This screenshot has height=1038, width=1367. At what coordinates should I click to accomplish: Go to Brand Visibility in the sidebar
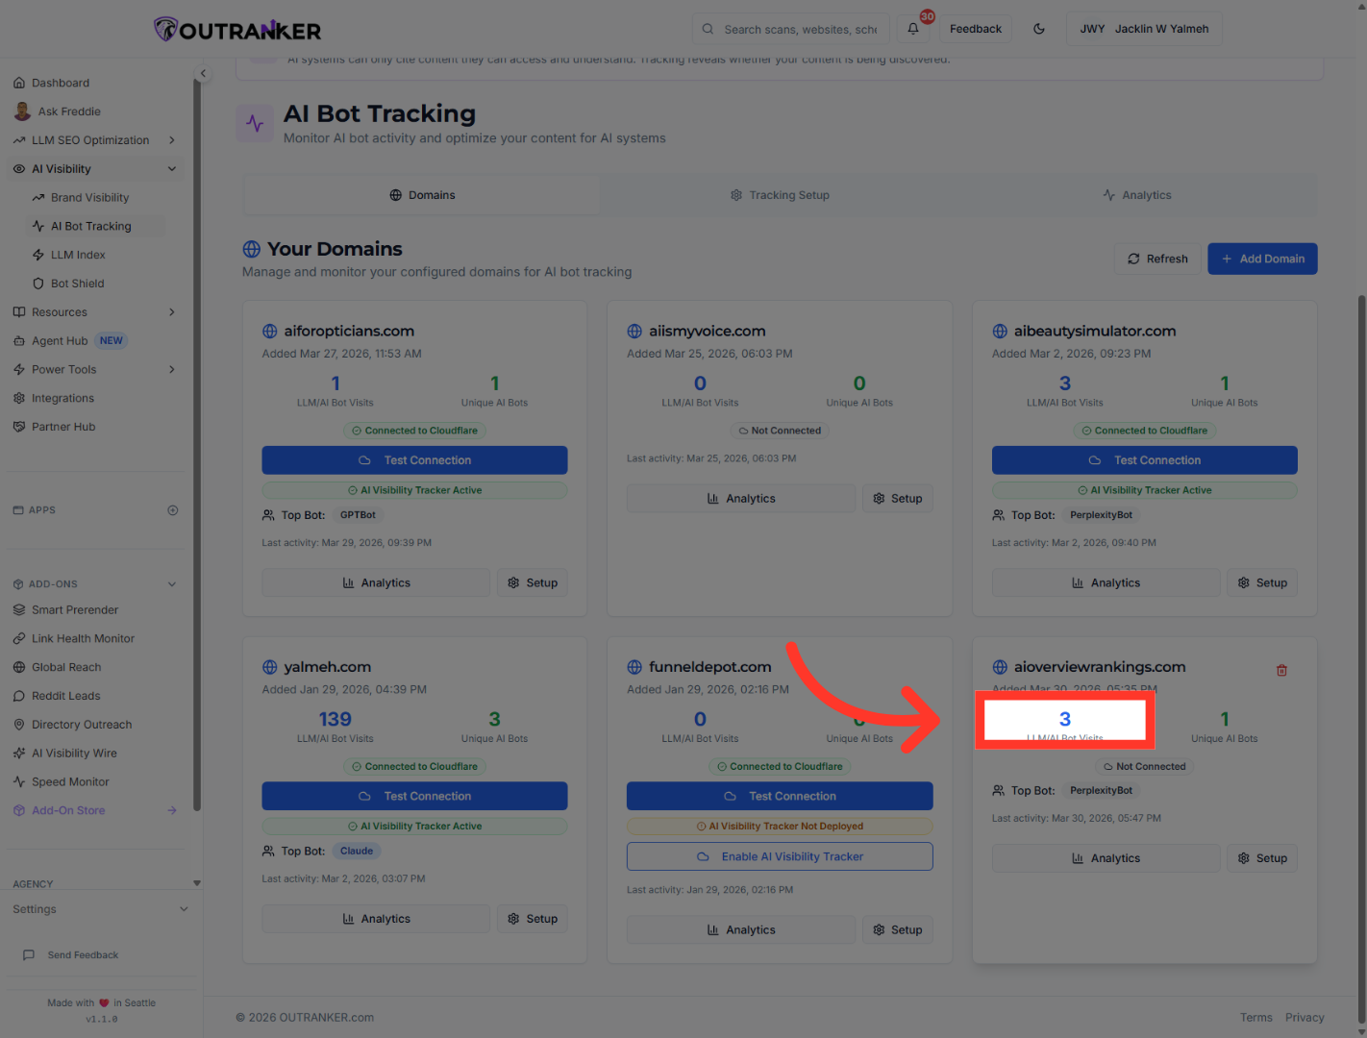pyautogui.click(x=89, y=198)
